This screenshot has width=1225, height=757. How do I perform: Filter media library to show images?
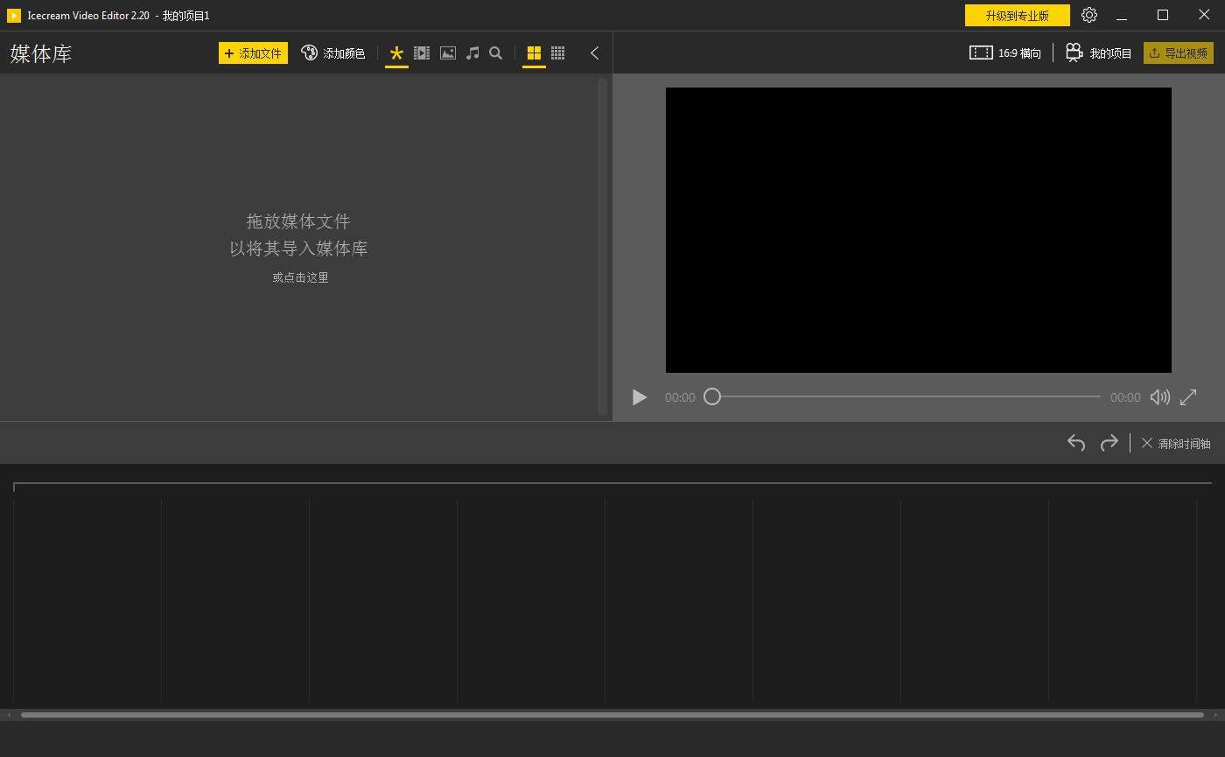[x=447, y=53]
